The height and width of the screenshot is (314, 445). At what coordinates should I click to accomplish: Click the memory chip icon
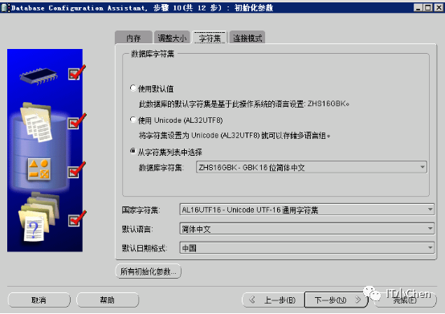point(39,75)
